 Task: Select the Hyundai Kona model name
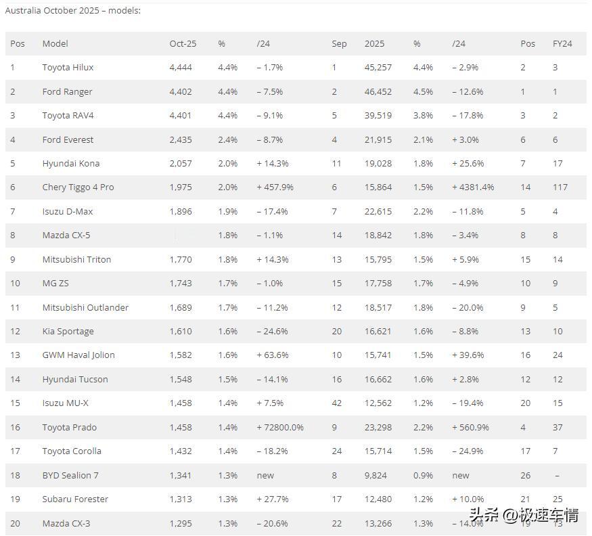(70, 164)
